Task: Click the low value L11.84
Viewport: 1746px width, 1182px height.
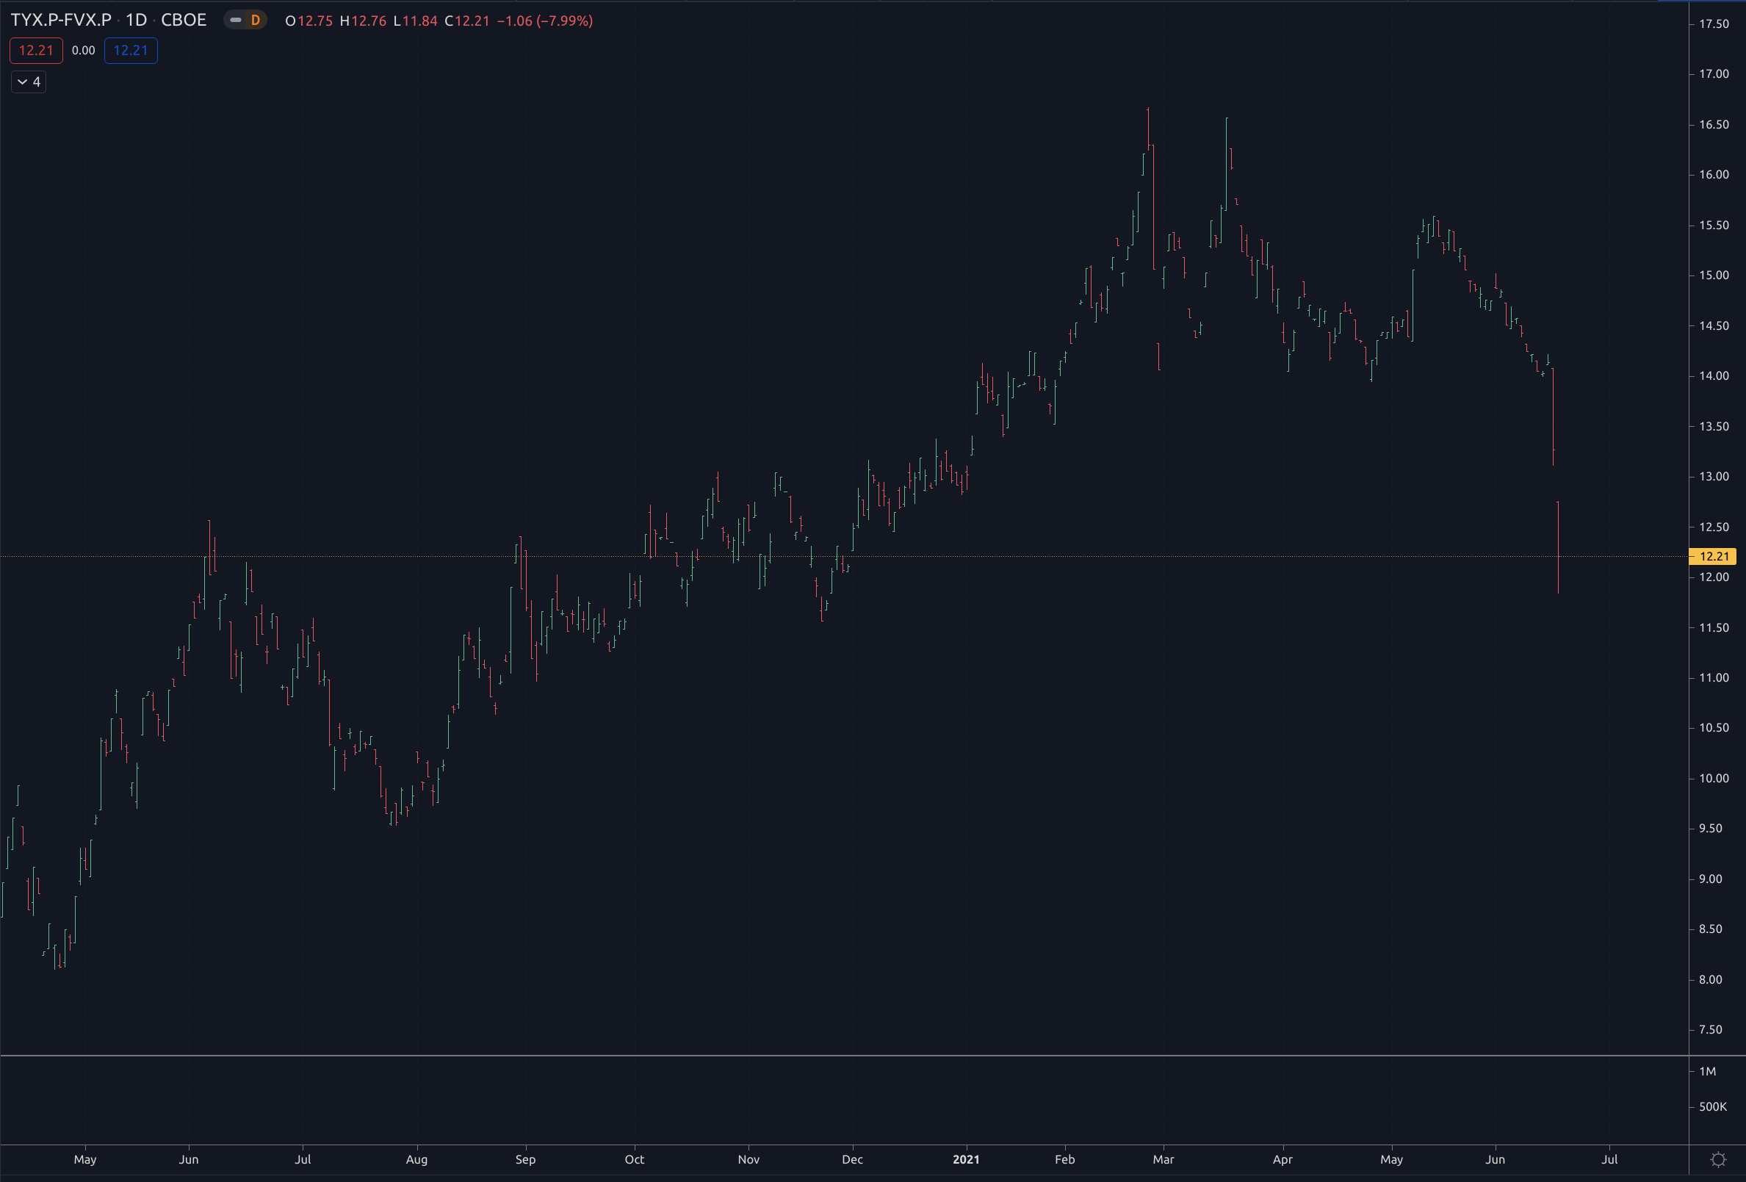Action: (416, 21)
